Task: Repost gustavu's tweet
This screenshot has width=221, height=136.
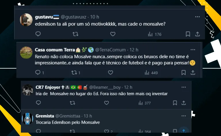Action: (x=75, y=34)
